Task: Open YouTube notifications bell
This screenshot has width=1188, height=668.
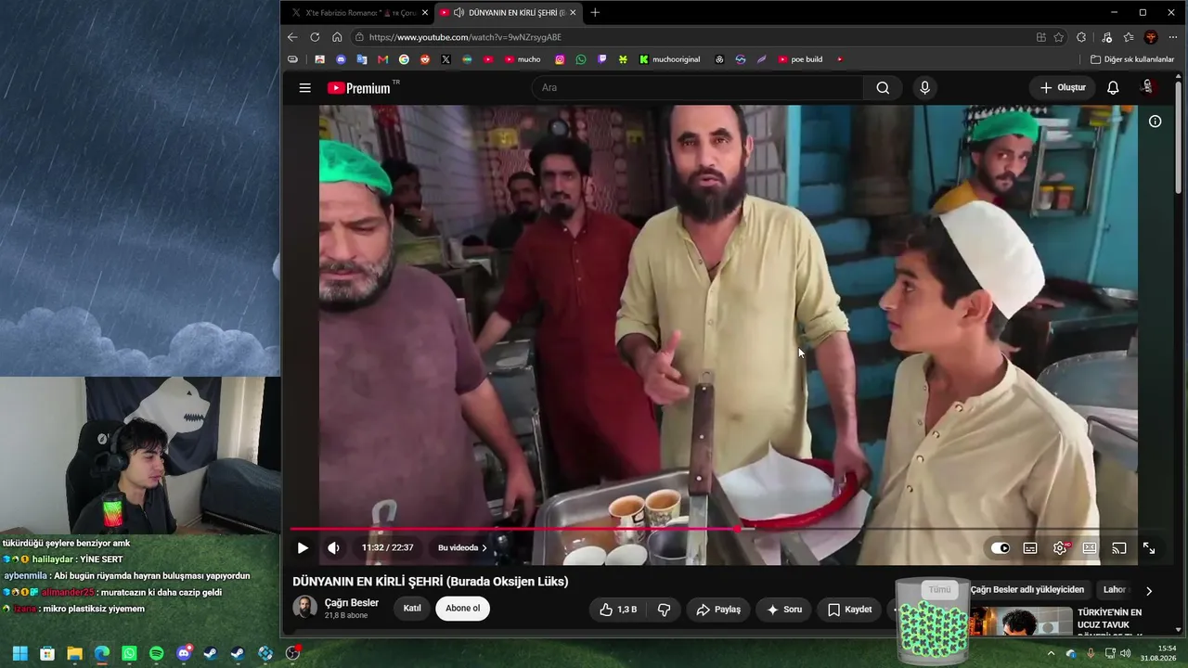Action: tap(1113, 88)
